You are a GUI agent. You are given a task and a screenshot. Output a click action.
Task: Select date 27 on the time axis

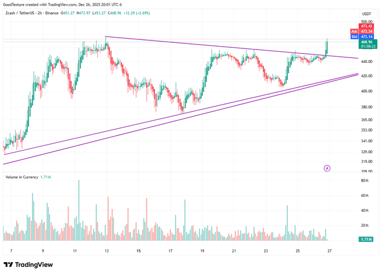(330, 251)
